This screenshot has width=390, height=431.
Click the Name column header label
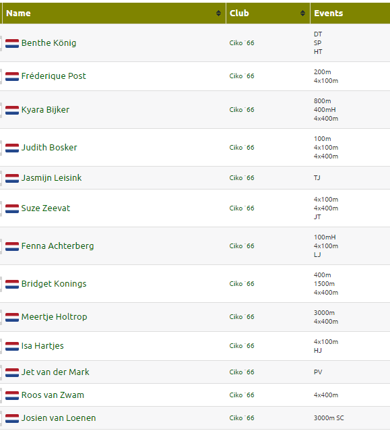pos(18,13)
